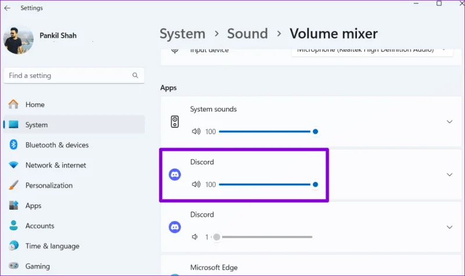This screenshot has width=465, height=276.
Task: Go to the Personalization section
Action: tap(74, 185)
